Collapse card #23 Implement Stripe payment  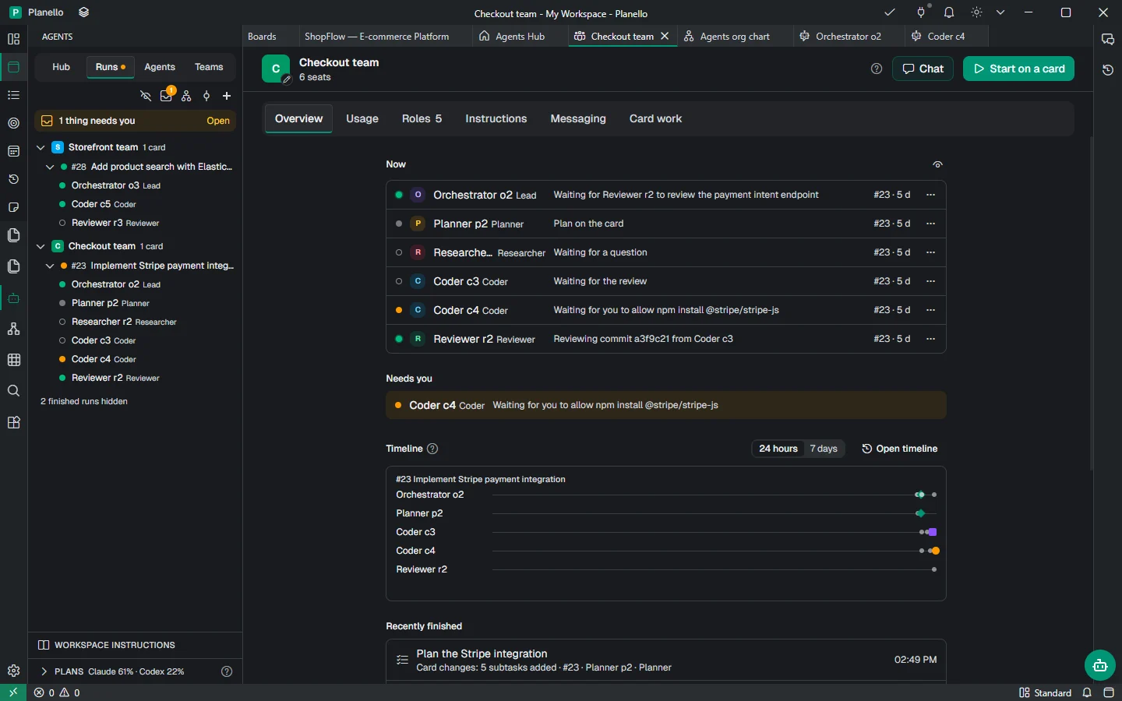click(x=50, y=266)
